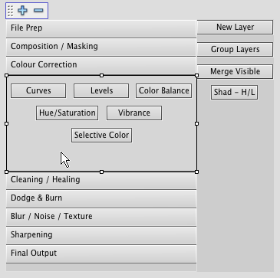This screenshot has width=280, height=278.
Task: Click the Group Layers button
Action: [x=235, y=50]
